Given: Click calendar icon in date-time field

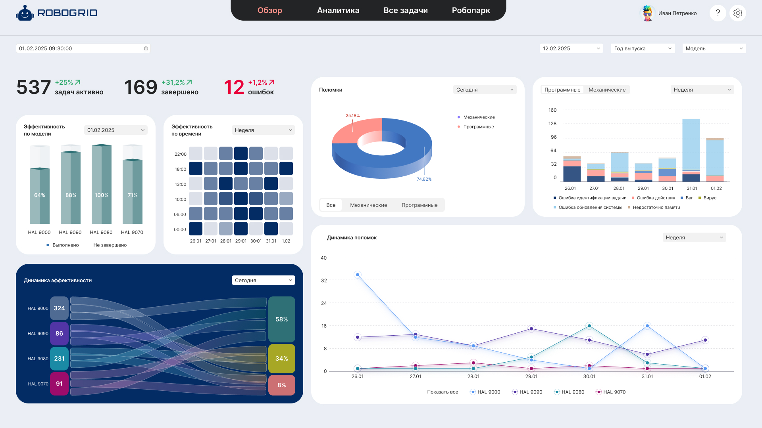Looking at the screenshot, I should coord(146,48).
